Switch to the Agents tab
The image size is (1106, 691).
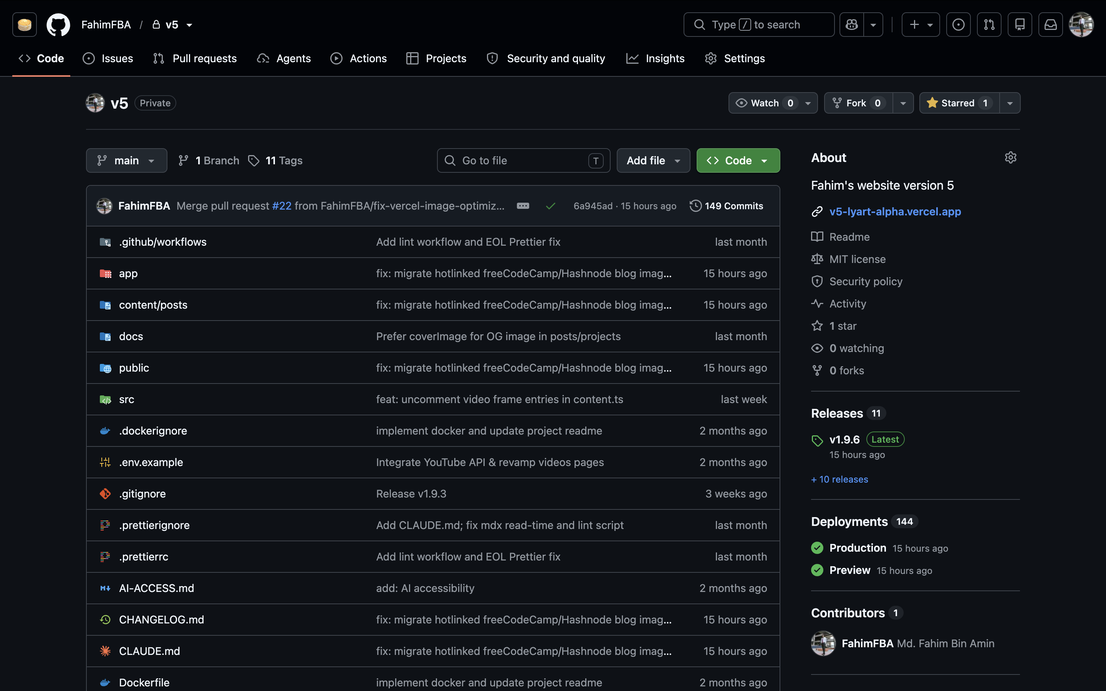click(x=284, y=58)
